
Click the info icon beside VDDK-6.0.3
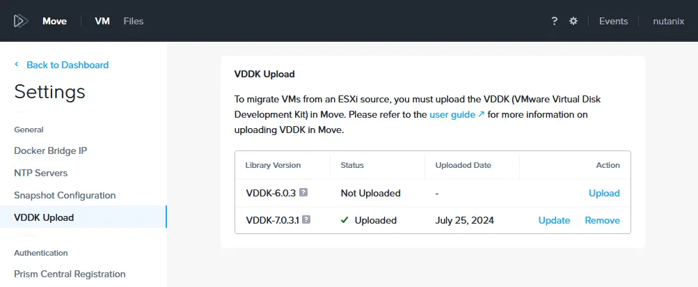pos(303,192)
